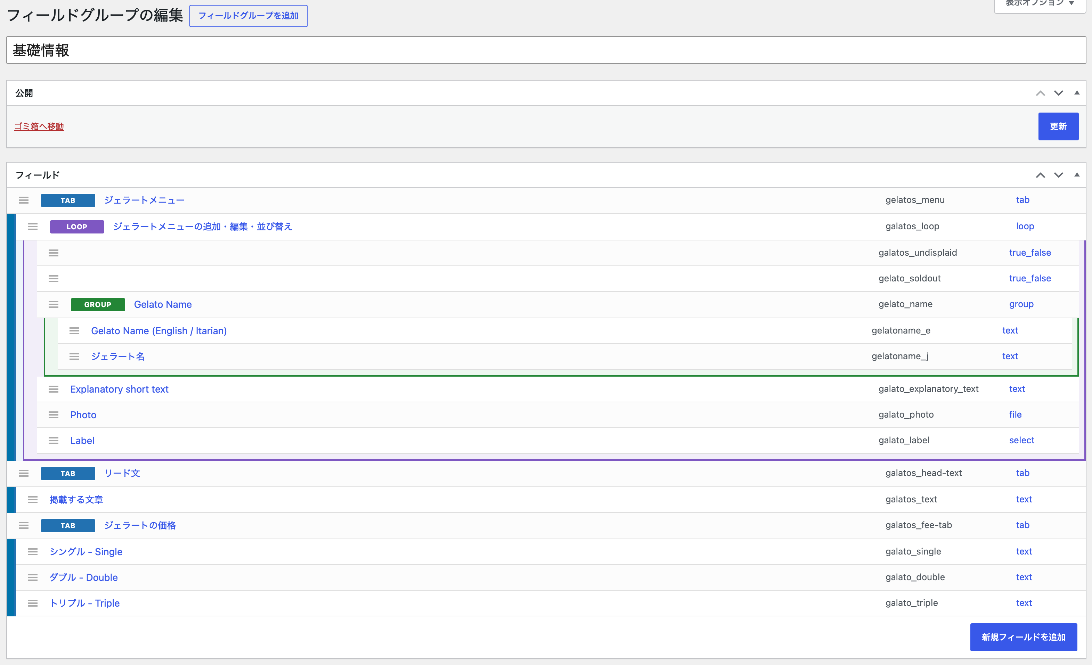Click the drag handle of シングル - Single row
Screen dimensions: 1092x665
(x=33, y=552)
